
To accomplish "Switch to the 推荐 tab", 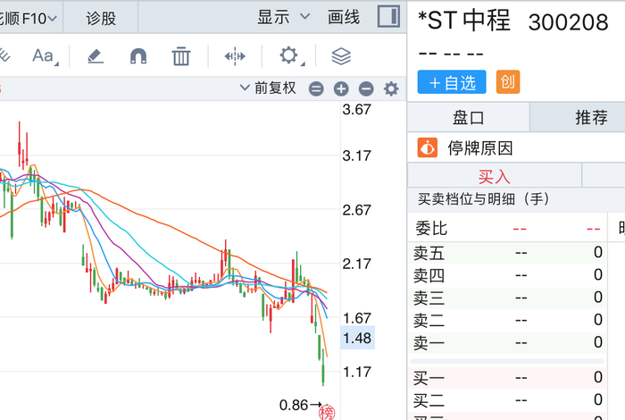I will (591, 117).
